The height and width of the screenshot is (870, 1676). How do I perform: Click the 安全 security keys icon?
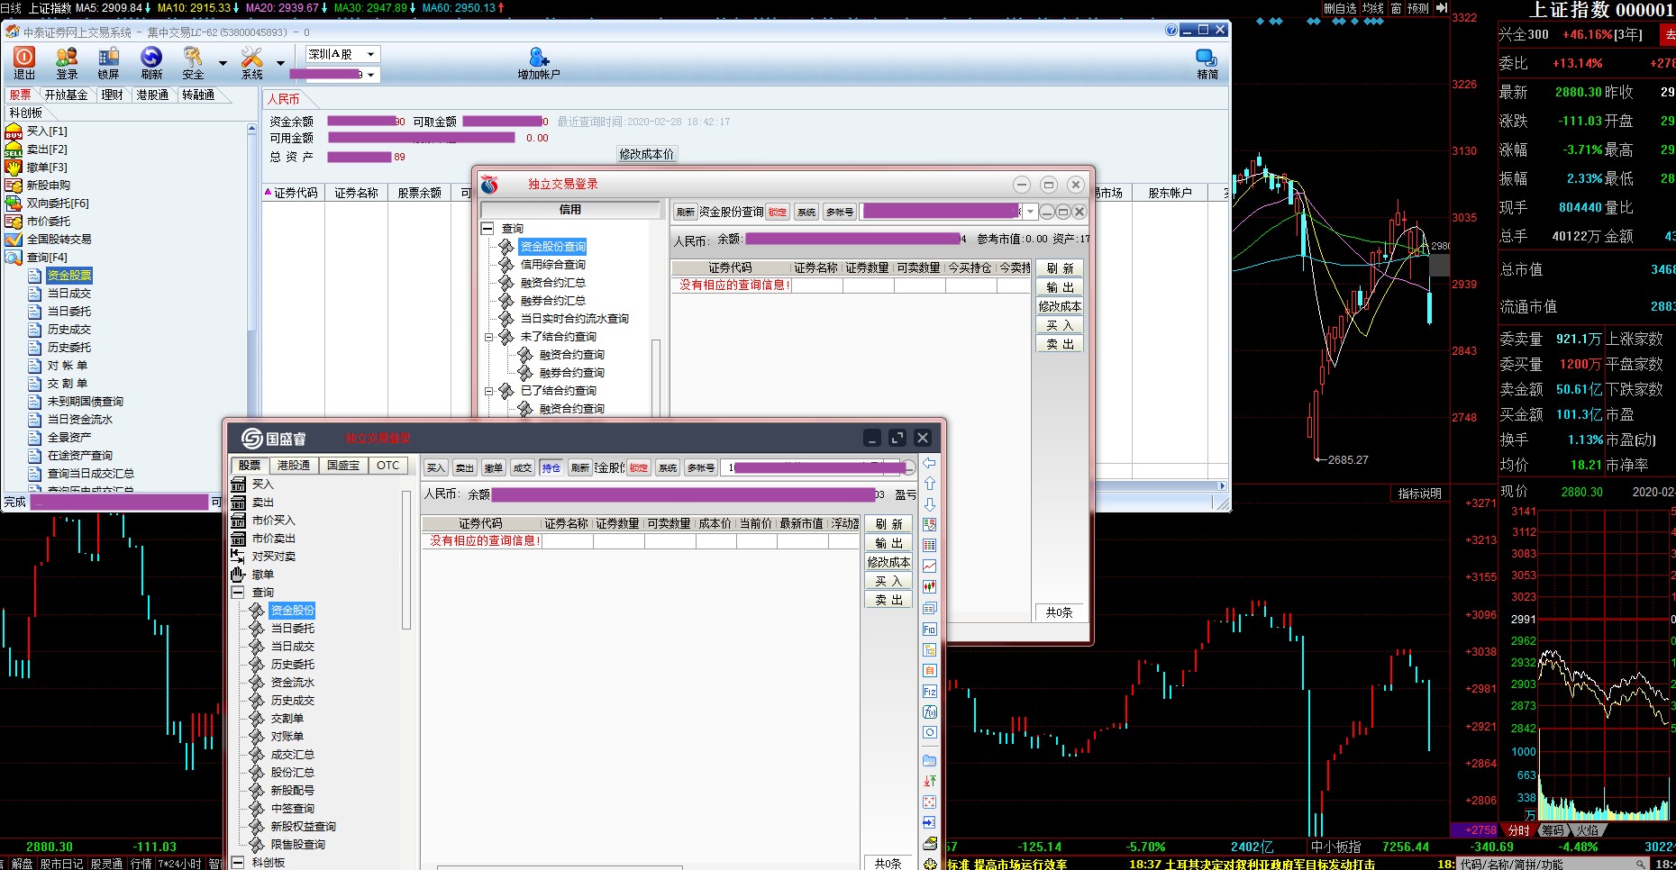pos(193,57)
